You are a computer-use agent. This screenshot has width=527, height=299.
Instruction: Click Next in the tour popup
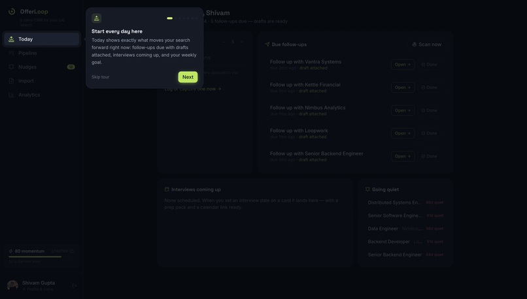188,77
